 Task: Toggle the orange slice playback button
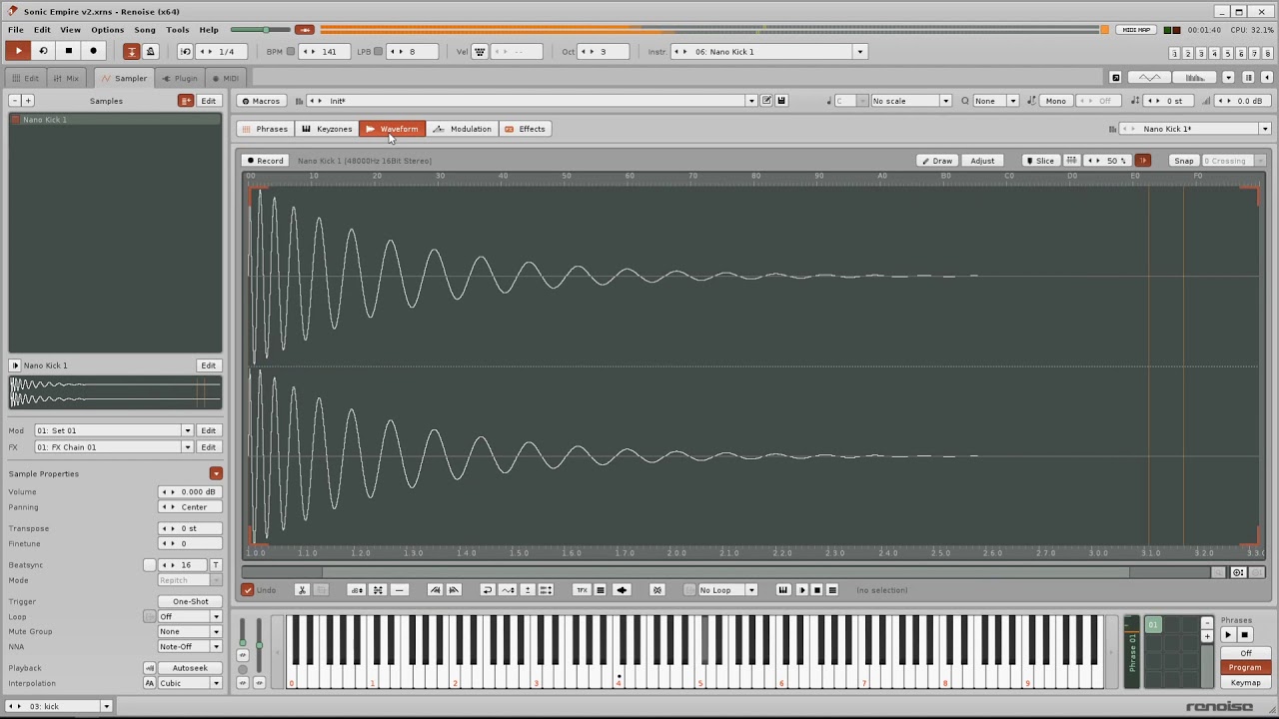(1143, 161)
